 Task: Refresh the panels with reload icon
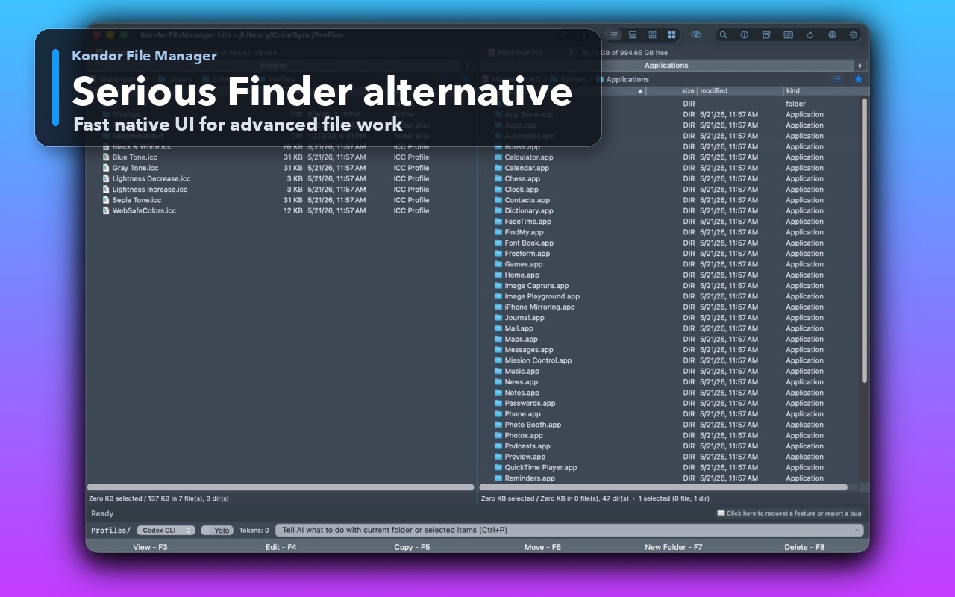point(810,35)
